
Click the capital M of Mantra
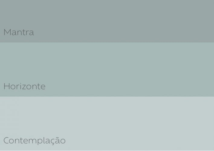coord(7,32)
